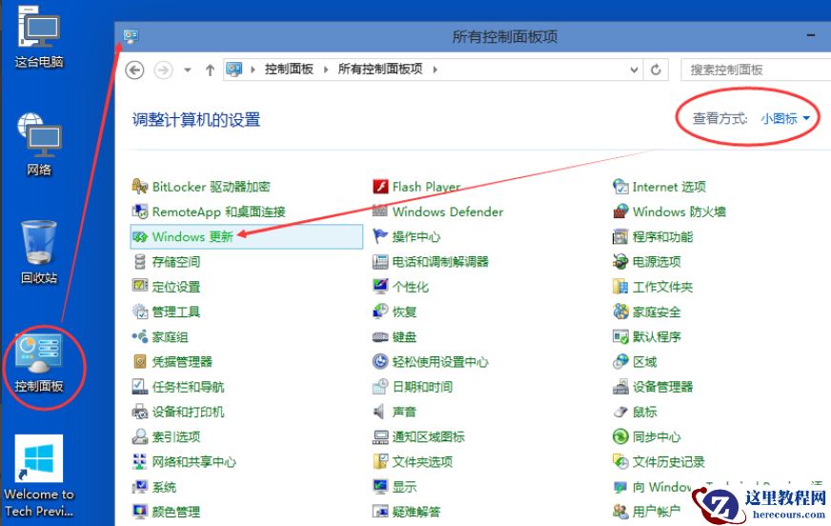831x526 pixels.
Task: Select Welcome to Tech Preview desktop shortcut
Action: point(39,475)
